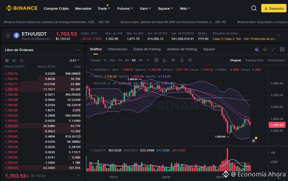The height and width of the screenshot is (181, 288).
Task: Select 4H time interval
Action: click(127, 60)
